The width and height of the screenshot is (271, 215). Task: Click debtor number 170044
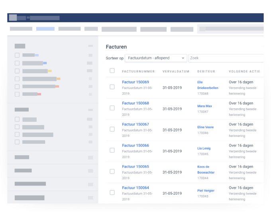point(203,178)
